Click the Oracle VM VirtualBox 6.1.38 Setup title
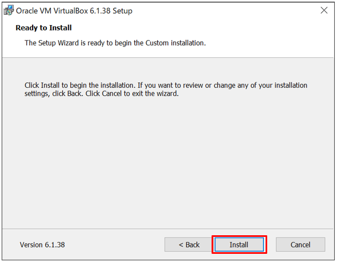Image resolution: width=337 pixels, height=262 pixels. (74, 11)
